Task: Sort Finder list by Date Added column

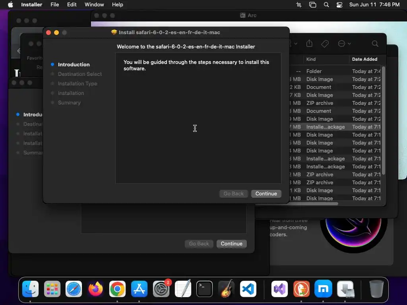Action: point(364,59)
